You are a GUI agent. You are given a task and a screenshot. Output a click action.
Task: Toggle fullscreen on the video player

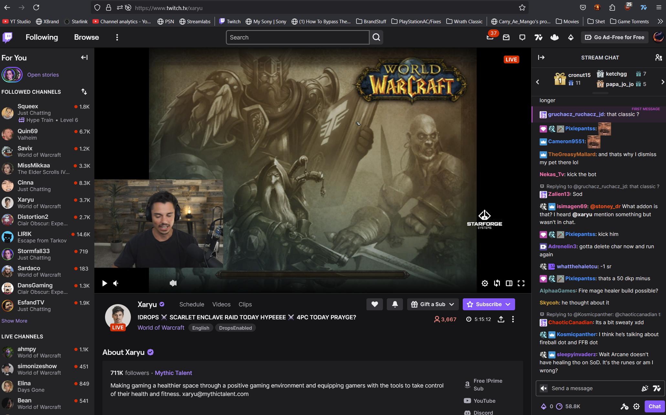click(x=521, y=283)
